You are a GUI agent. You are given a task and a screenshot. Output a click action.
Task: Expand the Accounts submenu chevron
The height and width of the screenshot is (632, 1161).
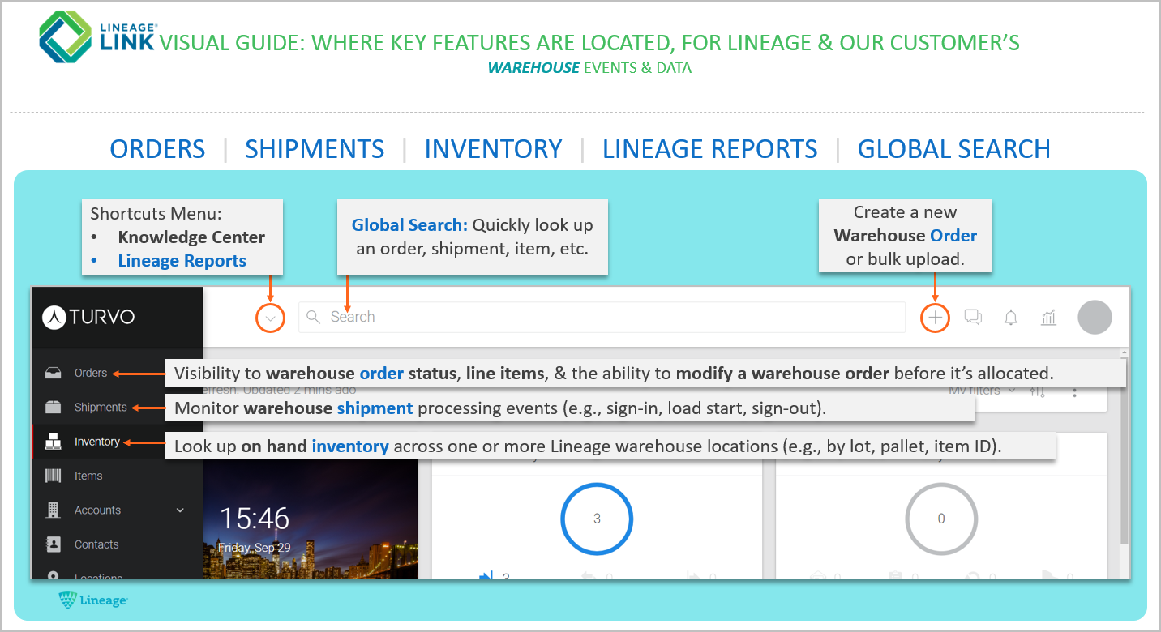tap(180, 510)
